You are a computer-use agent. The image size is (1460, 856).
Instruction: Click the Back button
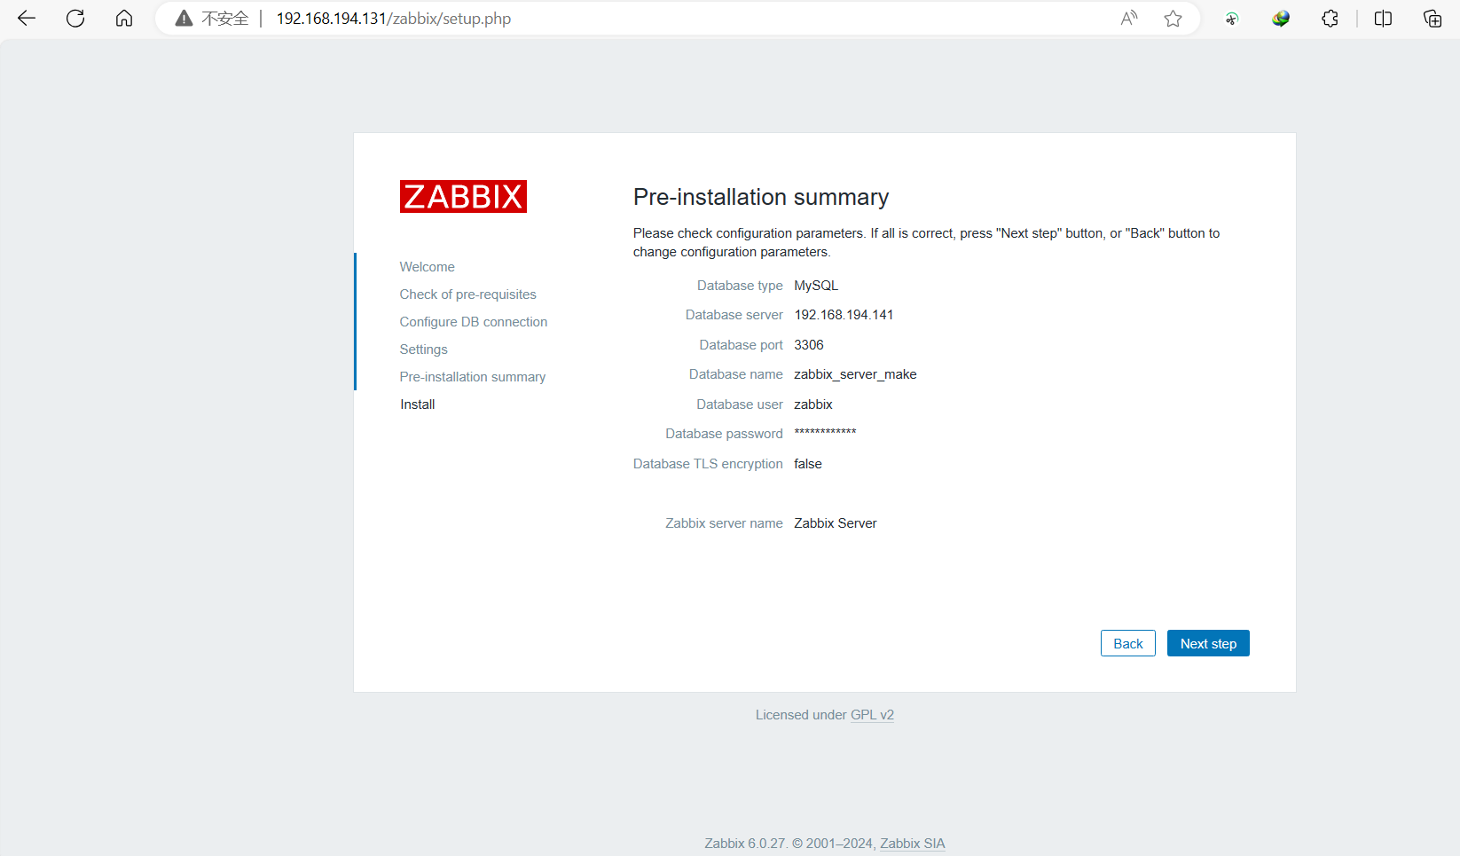(x=1128, y=643)
